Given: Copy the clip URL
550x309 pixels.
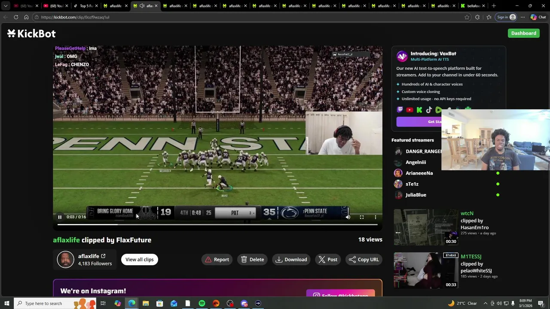Looking at the screenshot, I should click(x=364, y=259).
